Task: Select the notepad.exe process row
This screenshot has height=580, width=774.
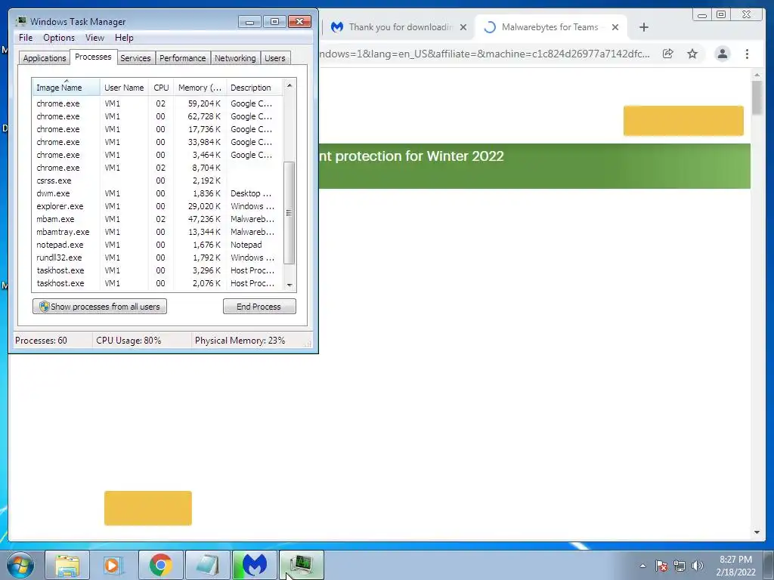Action: pyautogui.click(x=158, y=245)
